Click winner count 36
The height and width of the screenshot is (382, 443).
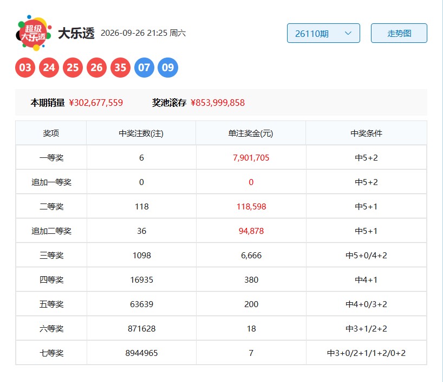pos(141,231)
